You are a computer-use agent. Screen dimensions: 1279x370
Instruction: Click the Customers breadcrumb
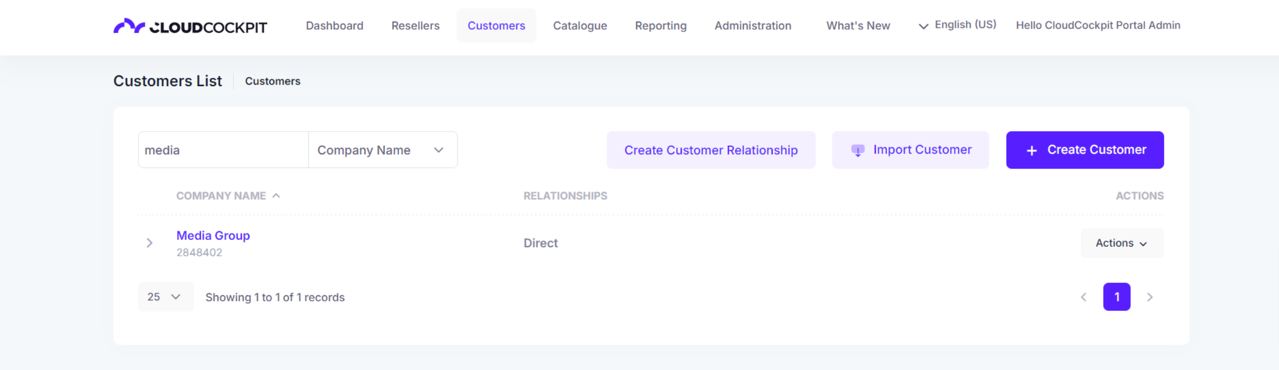272,81
